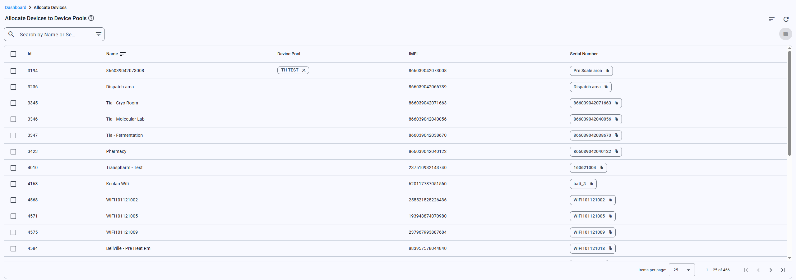This screenshot has height=280, width=796.
Task: Open the items per page dropdown
Action: click(x=681, y=270)
